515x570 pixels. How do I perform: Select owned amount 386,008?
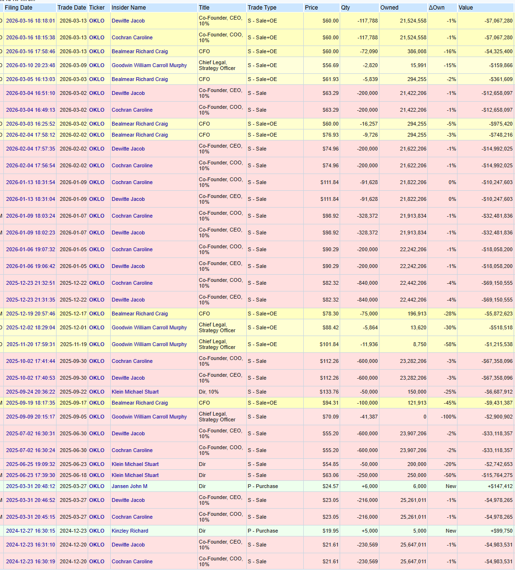pos(417,51)
